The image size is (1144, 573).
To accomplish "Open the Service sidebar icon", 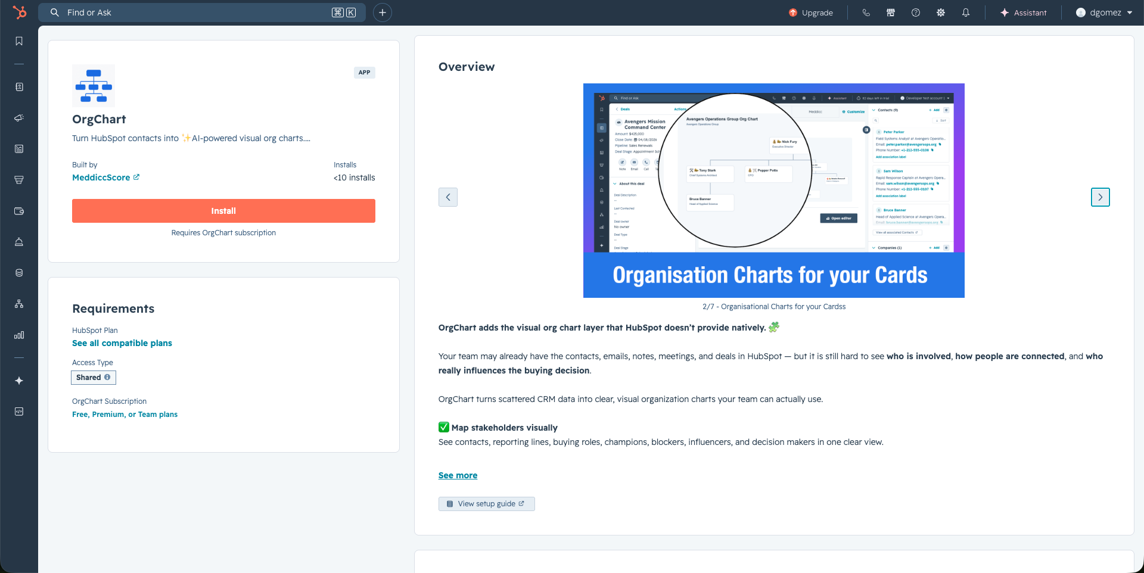I will pos(19,242).
